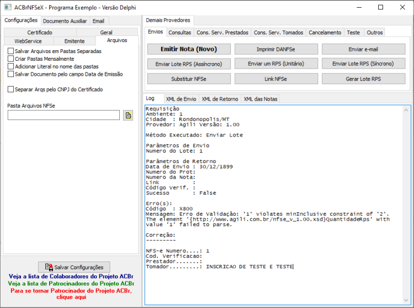This screenshot has width=414, height=308.
Task: Open the Teste tab
Action: pos(353,33)
